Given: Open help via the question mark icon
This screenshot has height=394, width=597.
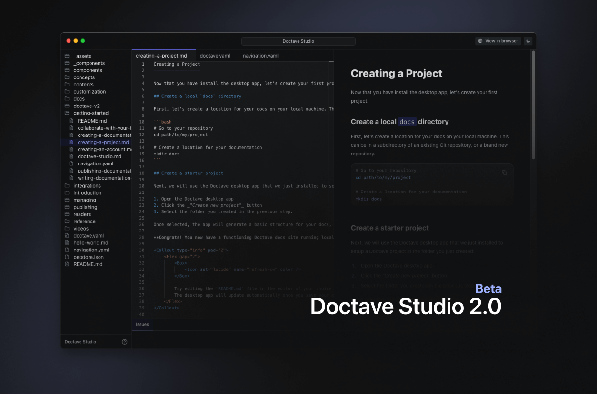Looking at the screenshot, I should click(125, 341).
